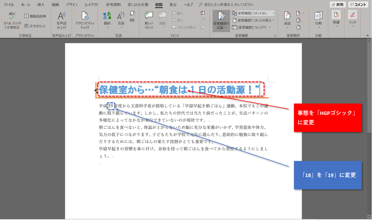
Task: Open the ファイル tab
Action: pos(9,4)
